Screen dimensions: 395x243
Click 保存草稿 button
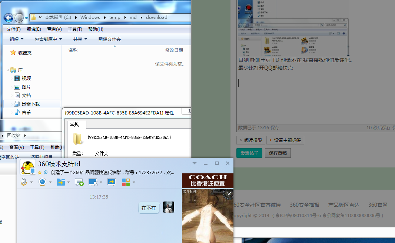point(278,153)
